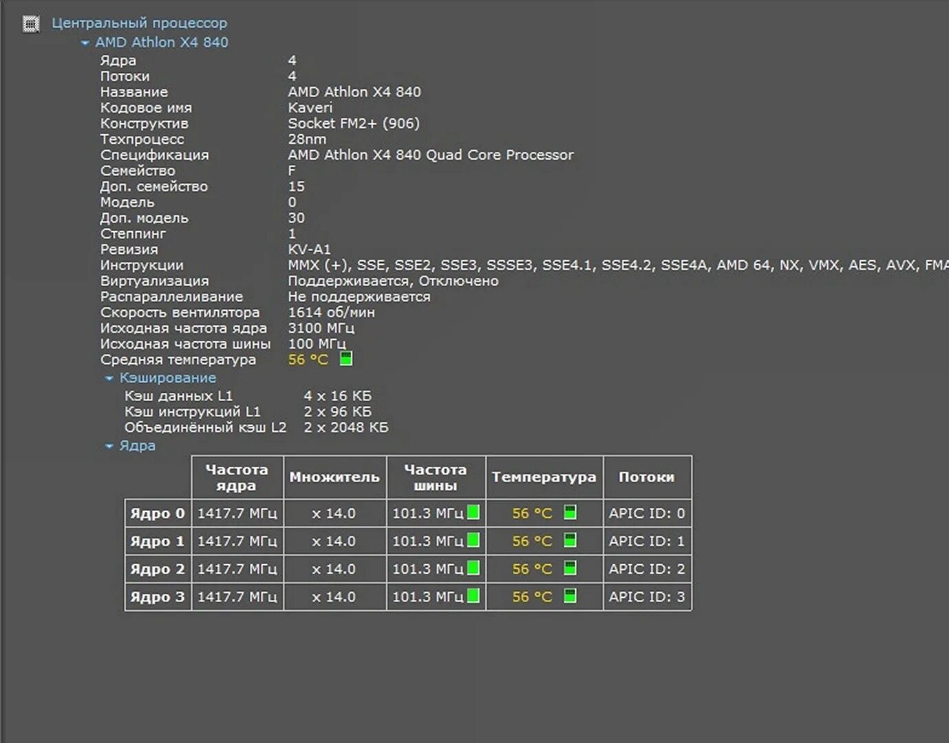Click the 3100 МГц stock core speed

(321, 329)
